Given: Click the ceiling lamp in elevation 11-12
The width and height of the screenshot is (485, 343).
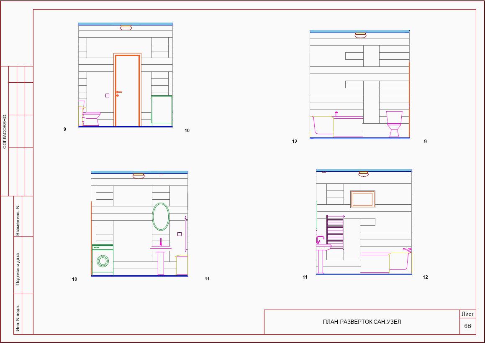Looking at the screenshot, I should click(364, 174).
